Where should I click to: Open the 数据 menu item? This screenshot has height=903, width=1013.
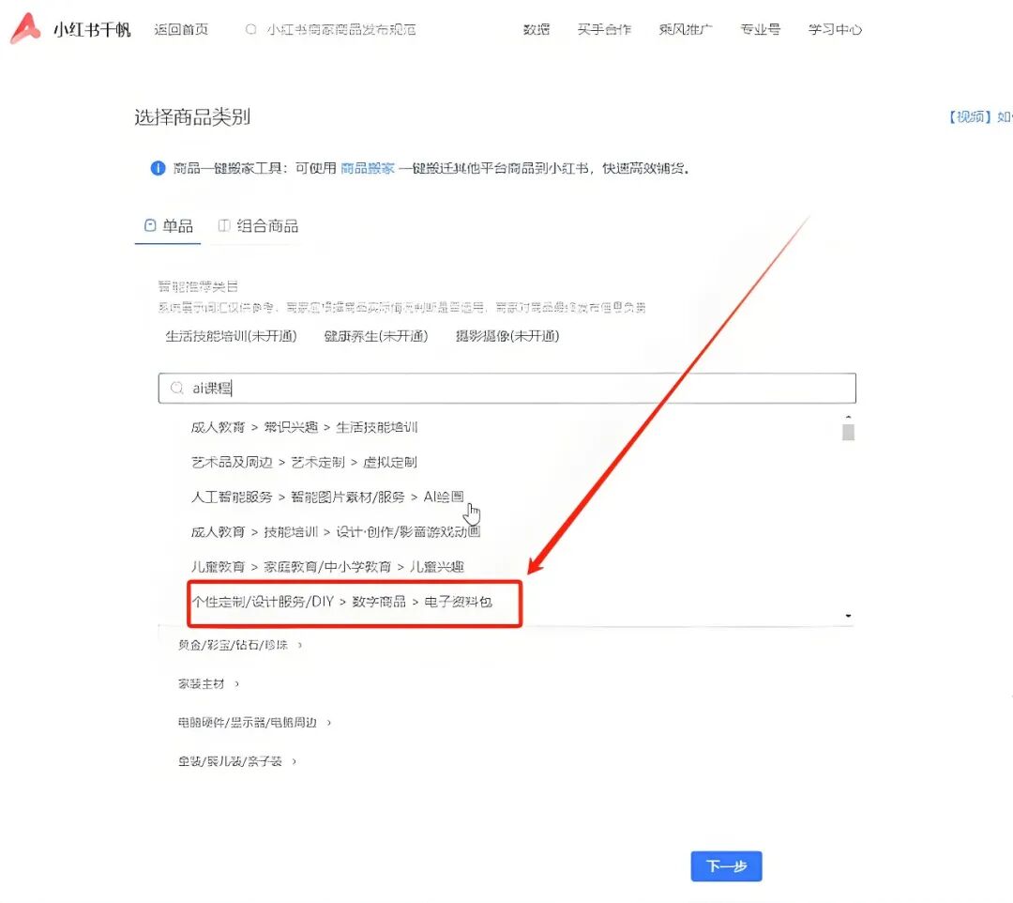tap(536, 29)
